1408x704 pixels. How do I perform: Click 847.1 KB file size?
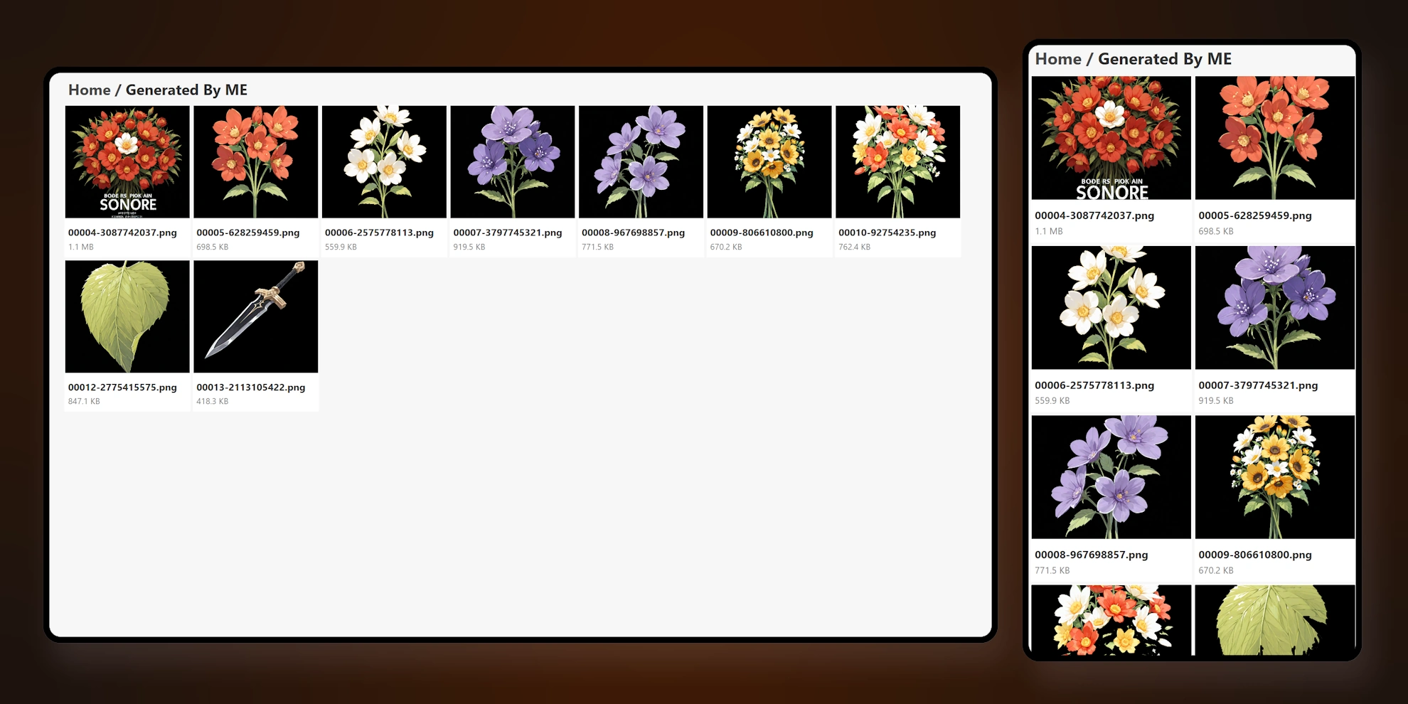pyautogui.click(x=84, y=402)
